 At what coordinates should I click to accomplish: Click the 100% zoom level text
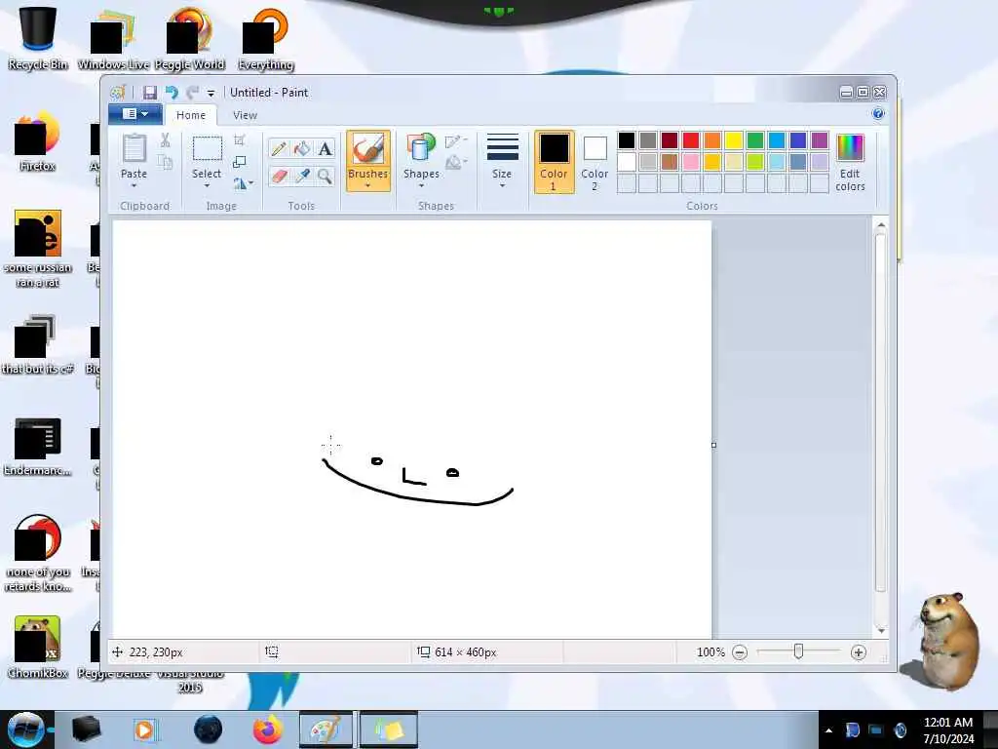(x=710, y=652)
